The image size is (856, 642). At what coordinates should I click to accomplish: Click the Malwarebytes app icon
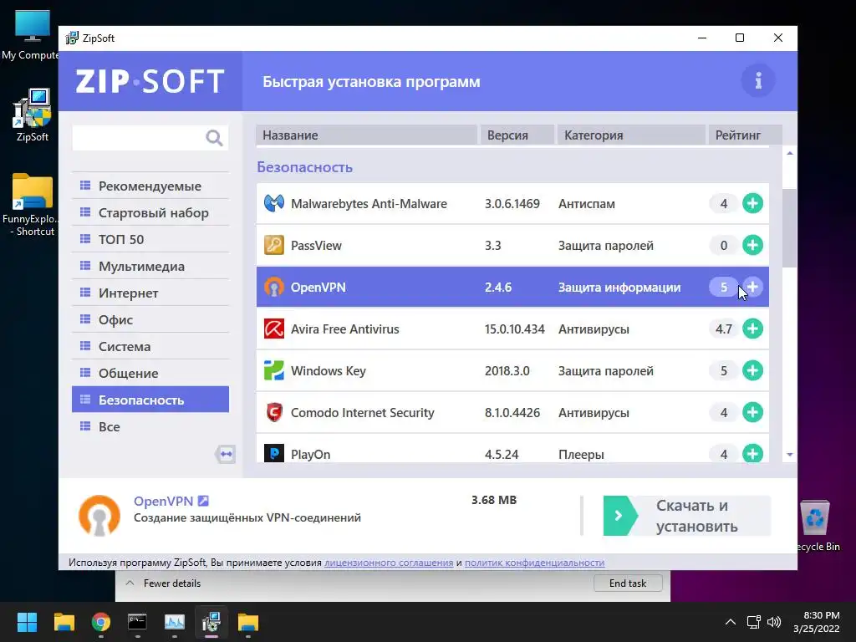coord(274,204)
